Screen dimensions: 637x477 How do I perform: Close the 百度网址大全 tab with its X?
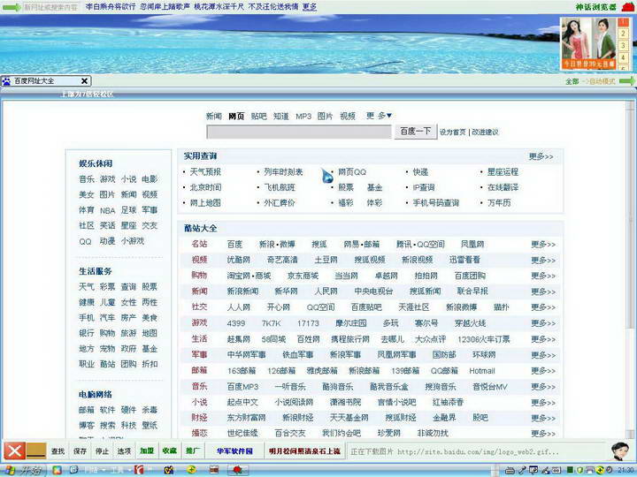tap(85, 81)
